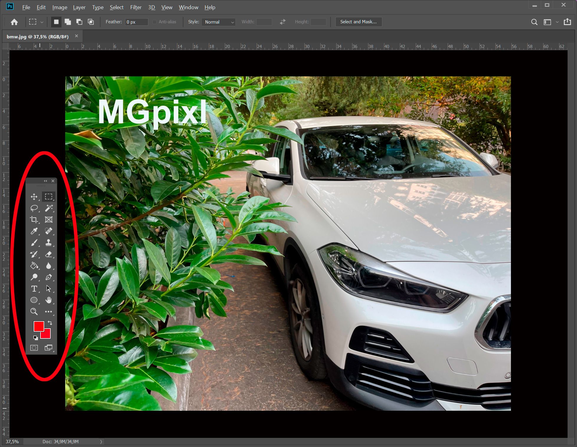577x447 pixels.
Task: Select the Crop tool
Action: click(x=34, y=219)
